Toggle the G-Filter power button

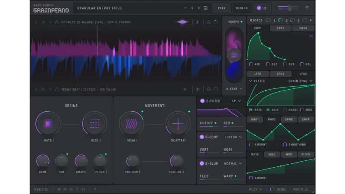click(x=202, y=101)
